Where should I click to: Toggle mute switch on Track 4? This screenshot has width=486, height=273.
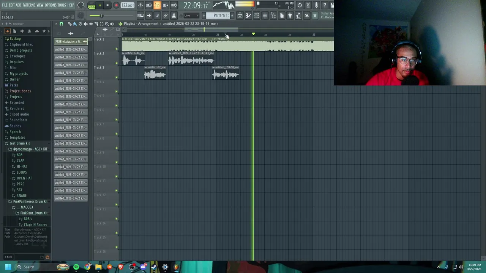[116, 91]
